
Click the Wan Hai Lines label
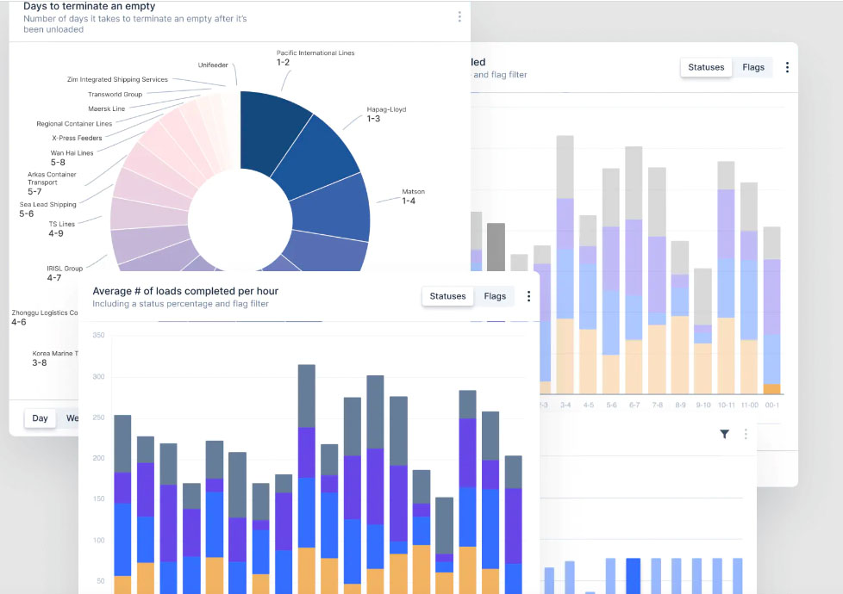[x=72, y=153]
